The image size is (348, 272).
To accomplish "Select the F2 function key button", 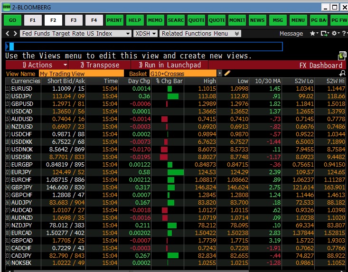I will (53, 20).
